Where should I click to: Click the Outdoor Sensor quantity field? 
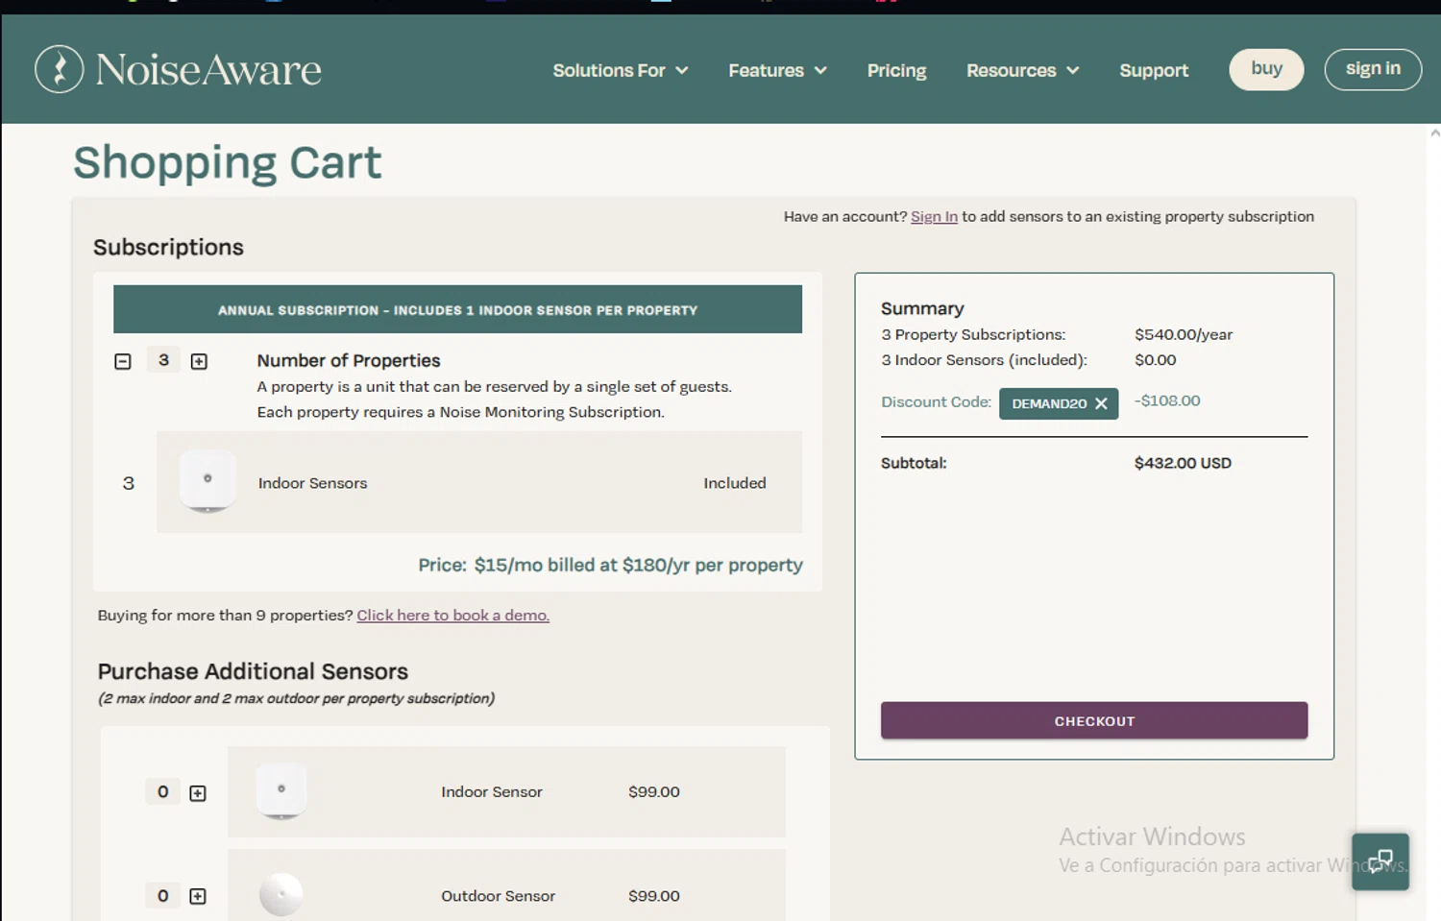(x=162, y=896)
